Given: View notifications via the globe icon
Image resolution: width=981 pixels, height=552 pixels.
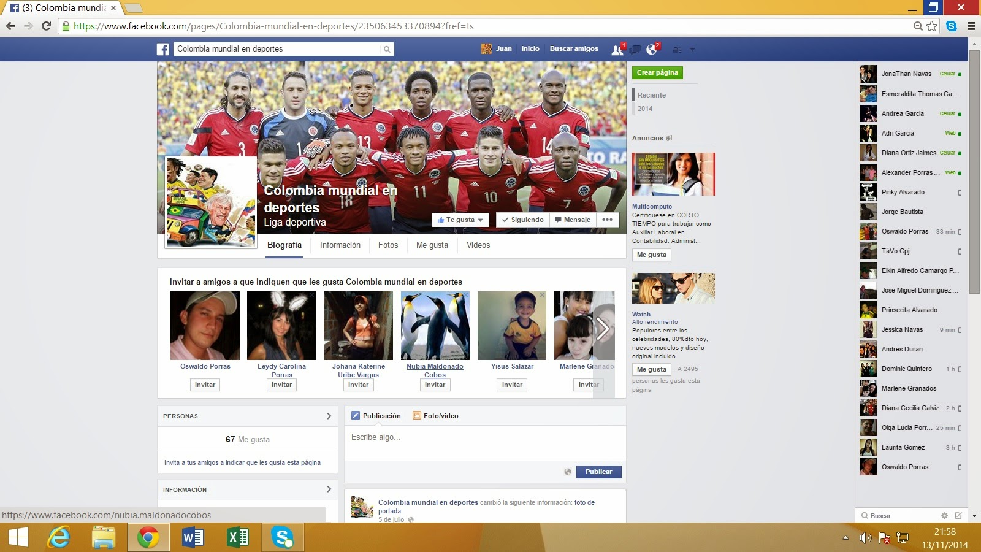Looking at the screenshot, I should coord(652,48).
